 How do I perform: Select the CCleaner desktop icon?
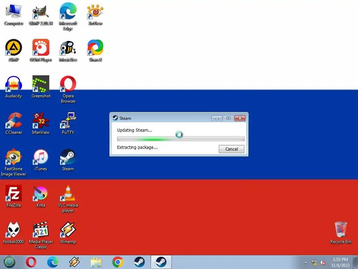pos(14,123)
